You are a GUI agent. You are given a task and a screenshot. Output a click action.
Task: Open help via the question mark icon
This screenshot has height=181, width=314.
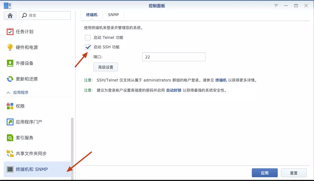276,6
